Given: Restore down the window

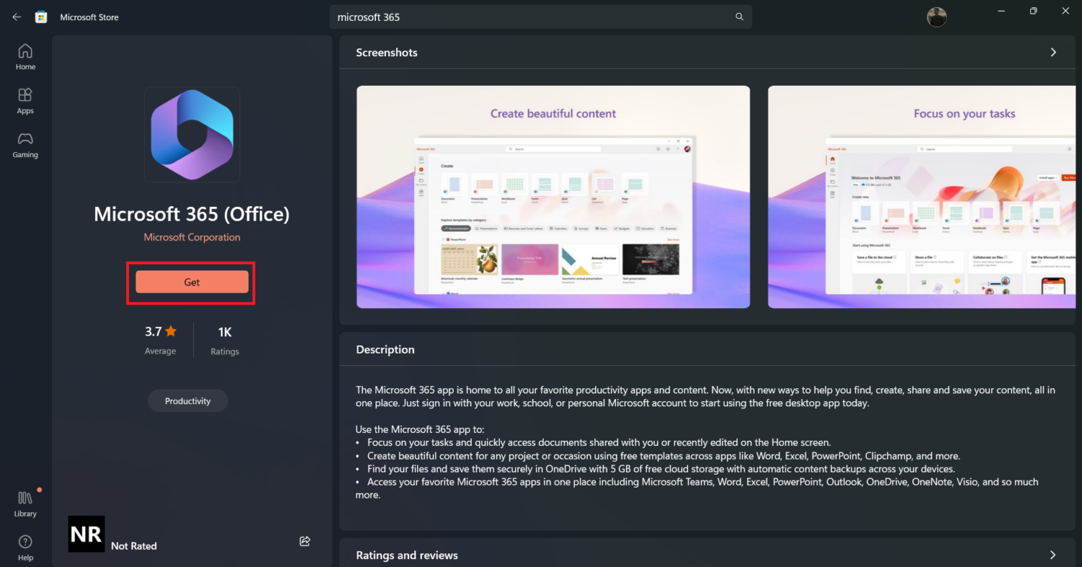Looking at the screenshot, I should click(1034, 11).
